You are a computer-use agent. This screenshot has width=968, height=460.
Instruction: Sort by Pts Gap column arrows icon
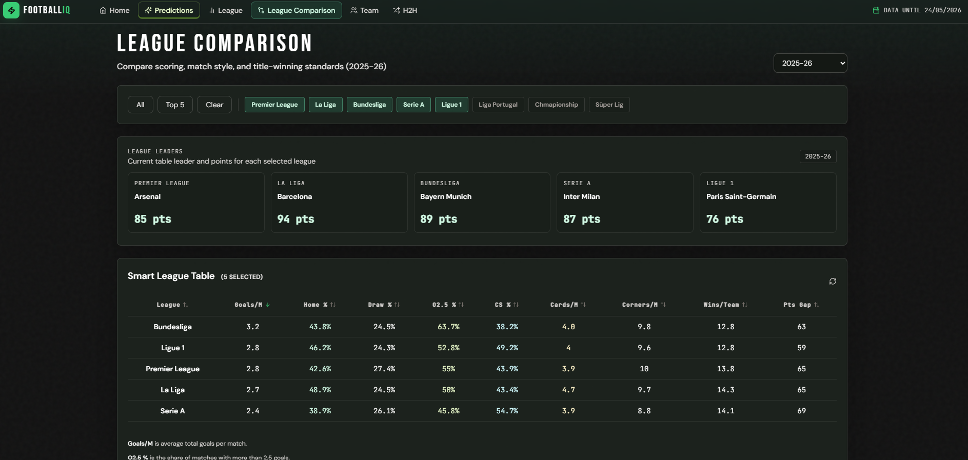(817, 305)
